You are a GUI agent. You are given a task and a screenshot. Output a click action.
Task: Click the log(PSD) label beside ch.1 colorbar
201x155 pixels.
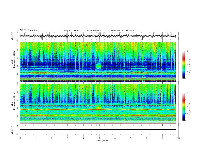pos(190,66)
